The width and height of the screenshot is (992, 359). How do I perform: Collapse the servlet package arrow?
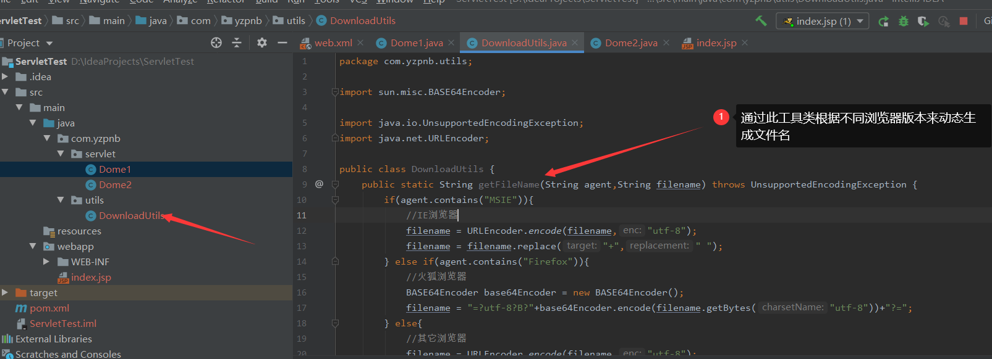click(61, 154)
